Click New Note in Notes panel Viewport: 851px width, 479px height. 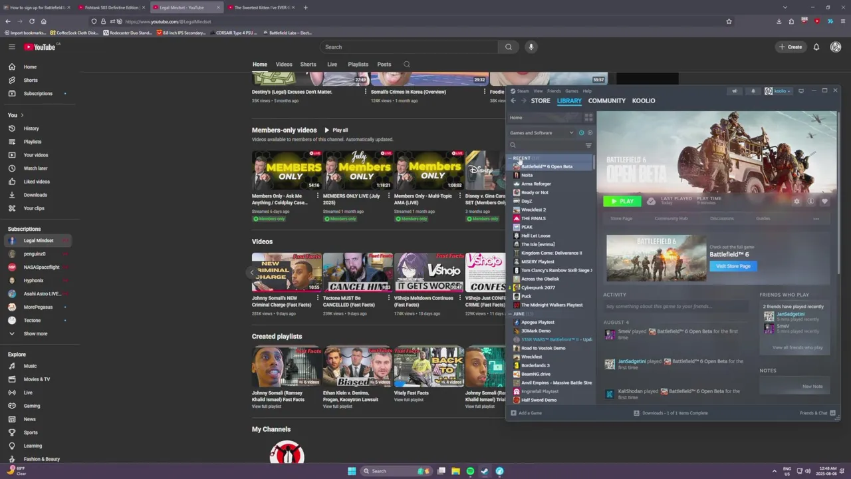pyautogui.click(x=812, y=387)
